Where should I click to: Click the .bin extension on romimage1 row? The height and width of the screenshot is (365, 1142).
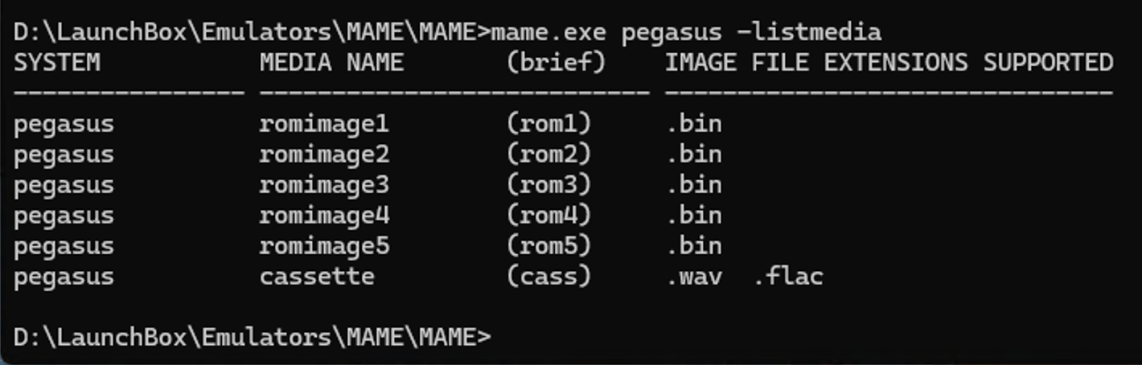click(x=694, y=124)
